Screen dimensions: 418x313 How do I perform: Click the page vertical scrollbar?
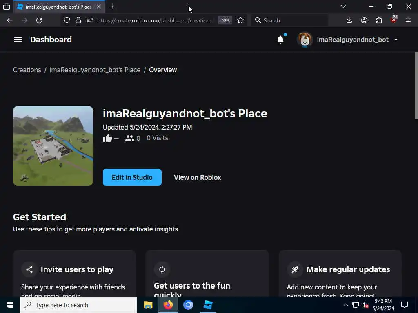click(x=416, y=86)
